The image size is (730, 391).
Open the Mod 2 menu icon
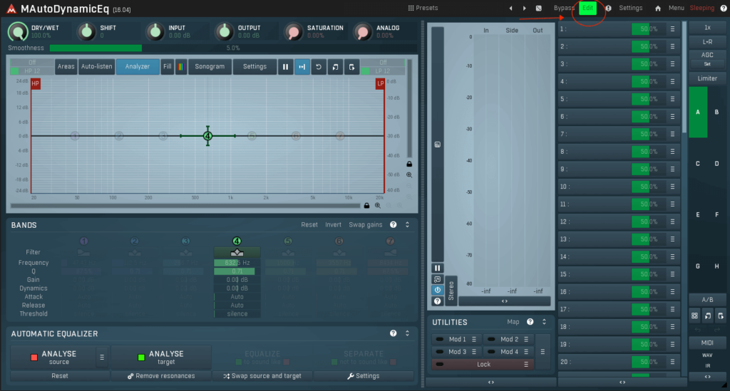click(526, 340)
